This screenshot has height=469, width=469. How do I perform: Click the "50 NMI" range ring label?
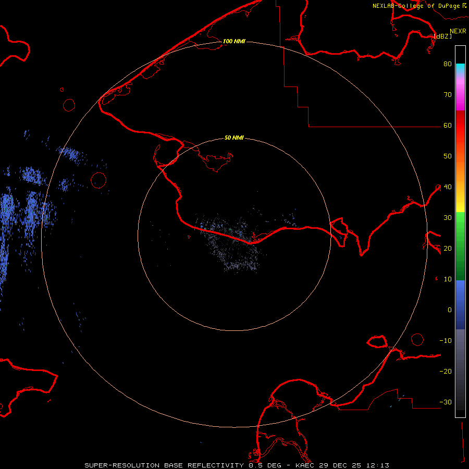click(x=234, y=138)
